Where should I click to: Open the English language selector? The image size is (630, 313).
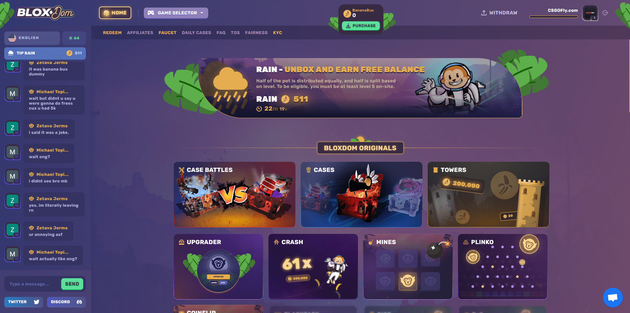[32, 38]
